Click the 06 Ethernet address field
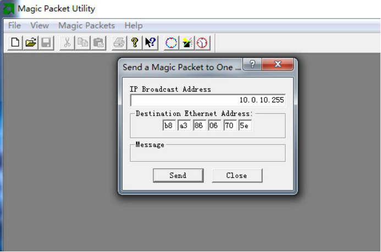 214,125
